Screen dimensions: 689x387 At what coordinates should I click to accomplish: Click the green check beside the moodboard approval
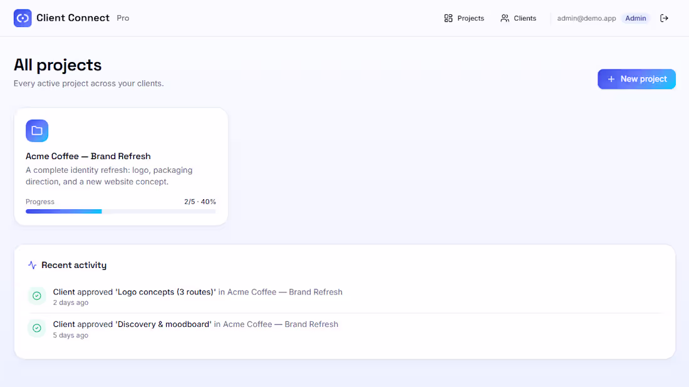36,328
